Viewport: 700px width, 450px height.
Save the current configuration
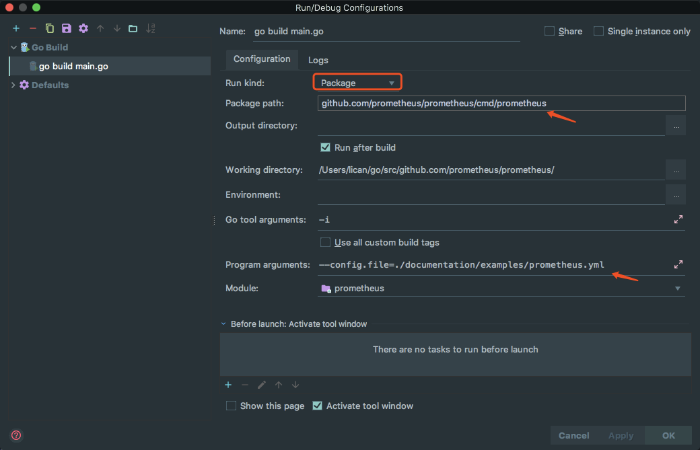66,28
